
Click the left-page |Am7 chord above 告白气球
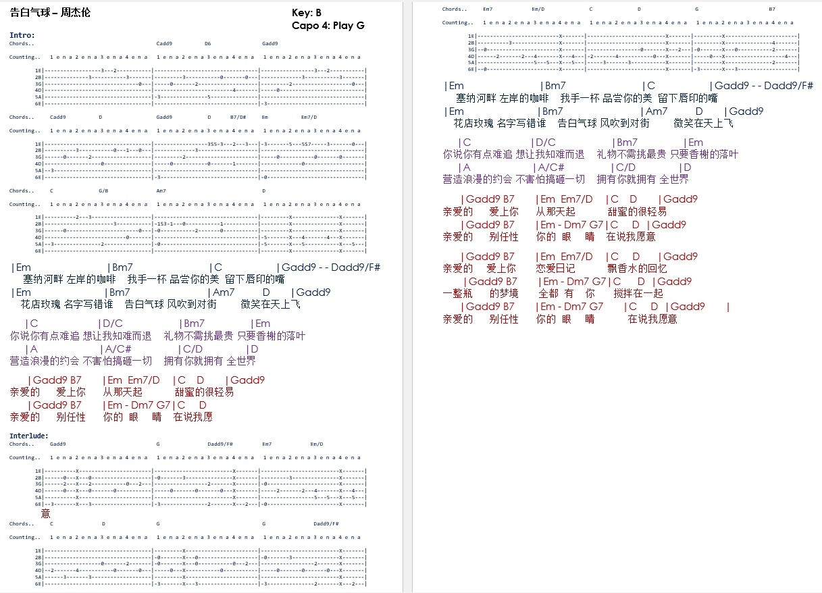(x=221, y=292)
